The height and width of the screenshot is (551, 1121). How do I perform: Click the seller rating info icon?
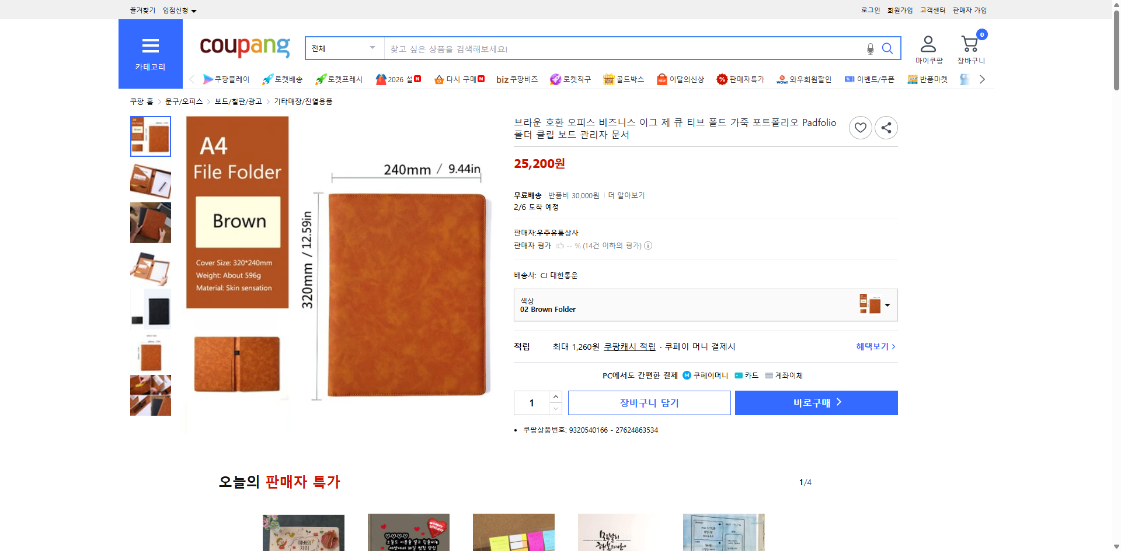[648, 245]
